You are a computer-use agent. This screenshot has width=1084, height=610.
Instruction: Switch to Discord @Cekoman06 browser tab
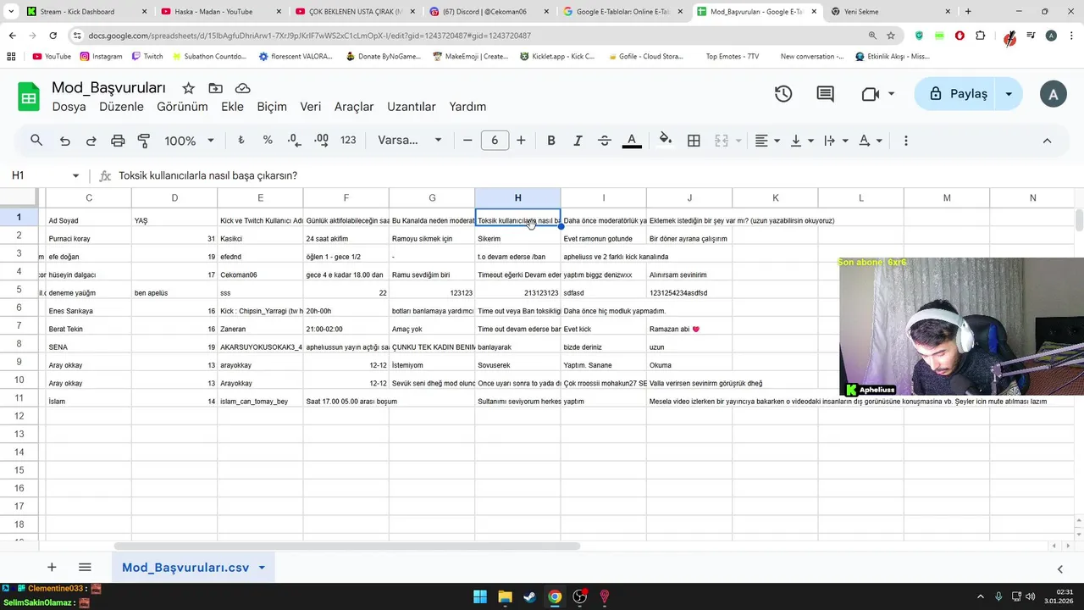pyautogui.click(x=488, y=12)
